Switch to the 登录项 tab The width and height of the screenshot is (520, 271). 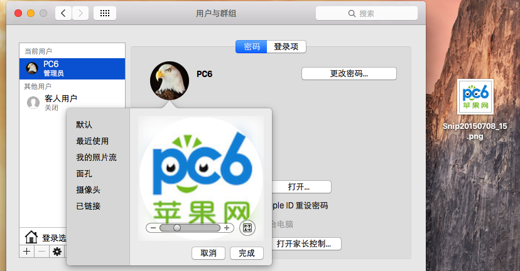286,46
